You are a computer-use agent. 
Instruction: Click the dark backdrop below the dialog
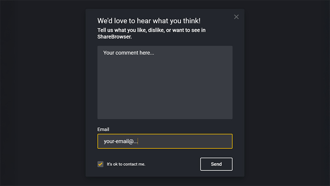click(165, 182)
